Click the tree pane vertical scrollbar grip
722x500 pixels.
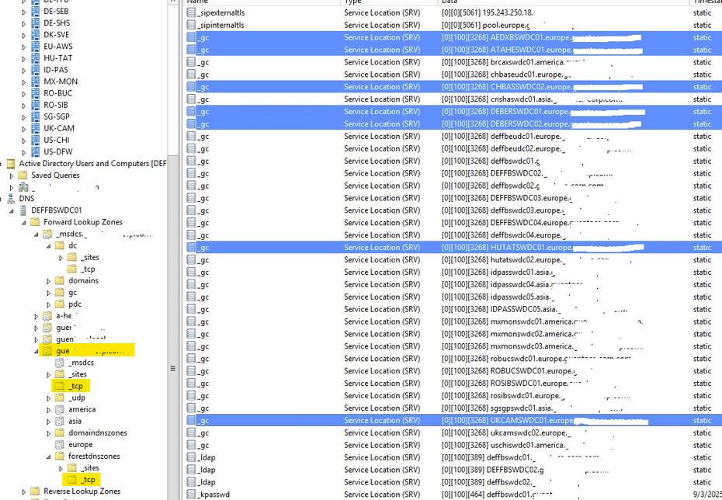click(x=173, y=368)
